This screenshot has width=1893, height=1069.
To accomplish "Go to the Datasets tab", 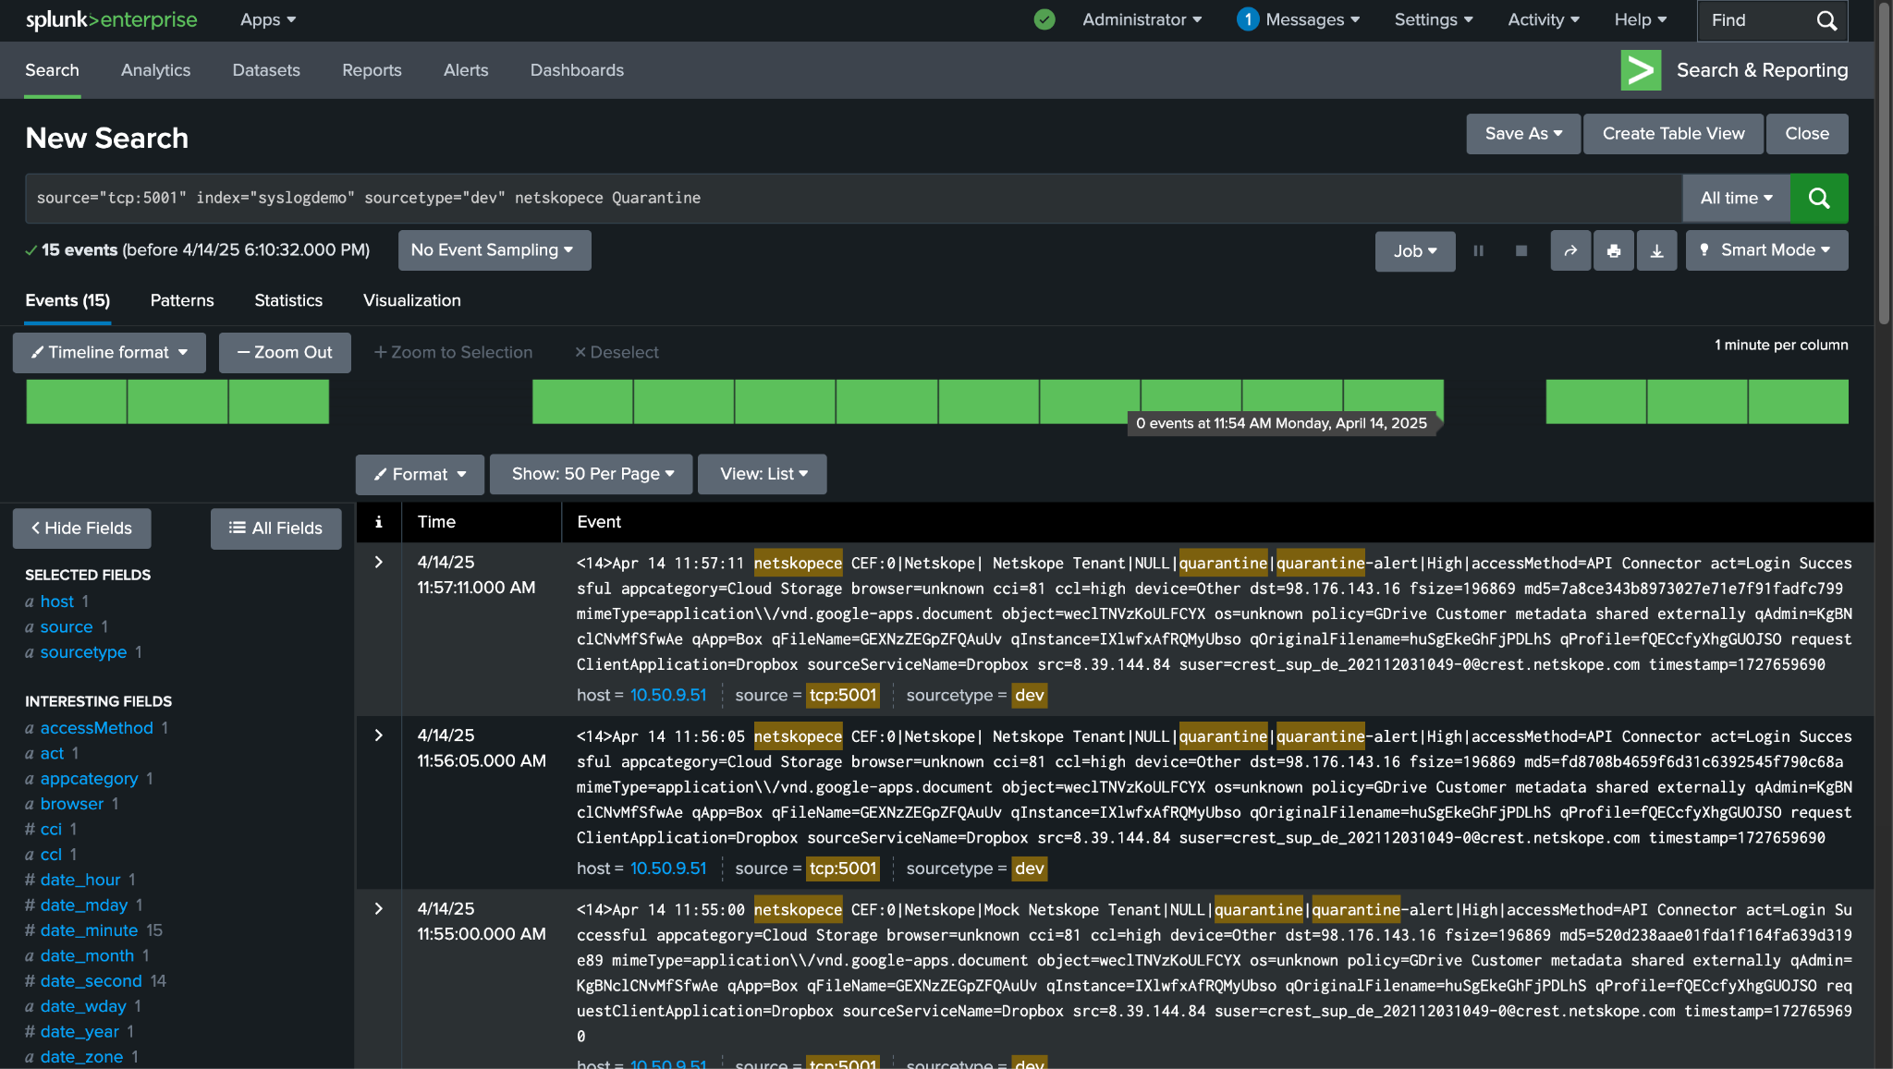I will [266, 70].
